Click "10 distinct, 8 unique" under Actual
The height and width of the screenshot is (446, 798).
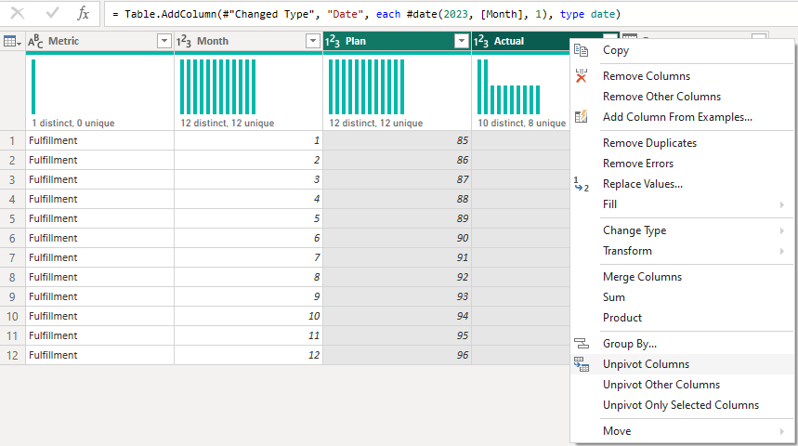(x=522, y=124)
